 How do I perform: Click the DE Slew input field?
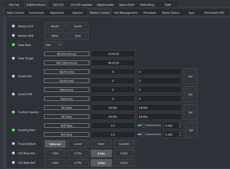click(x=159, y=117)
